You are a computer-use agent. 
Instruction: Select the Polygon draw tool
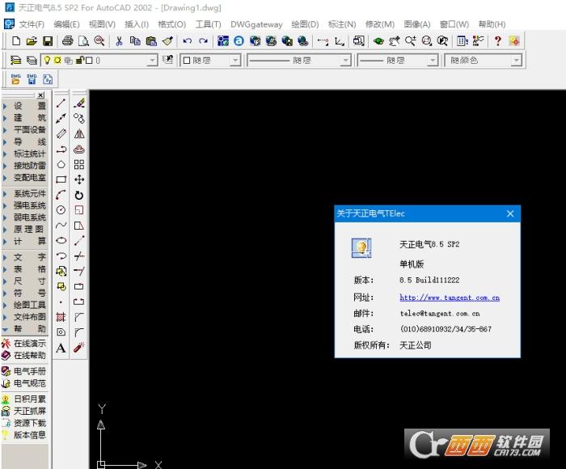click(61, 164)
